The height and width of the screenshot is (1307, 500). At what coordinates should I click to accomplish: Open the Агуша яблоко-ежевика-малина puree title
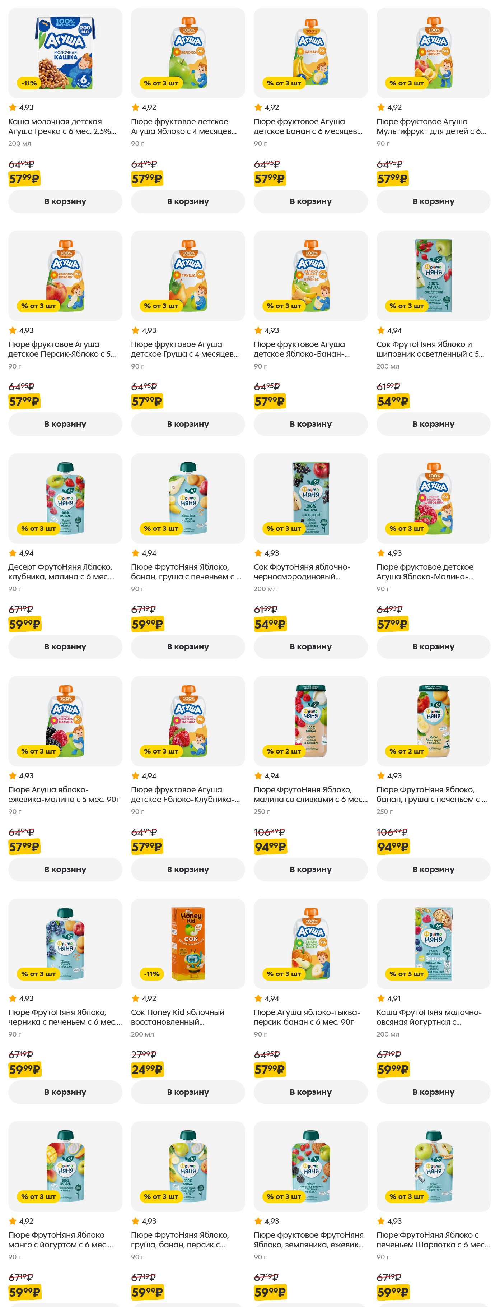point(64,794)
